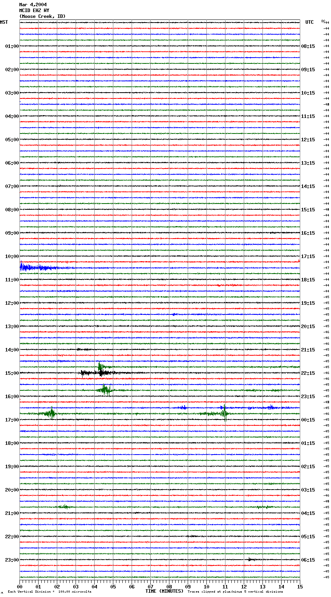Click the '05:00' MST hour label
Screen dimensions: 331x597
(12, 140)
